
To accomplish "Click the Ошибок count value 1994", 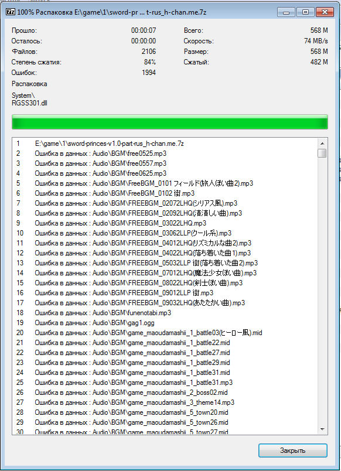I will [x=149, y=73].
